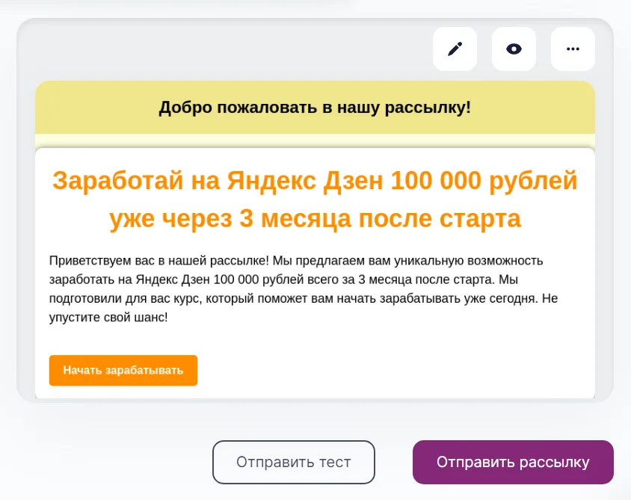
Task: Click the empty gray area left of the pencil icon
Action: pyautogui.click(x=224, y=49)
